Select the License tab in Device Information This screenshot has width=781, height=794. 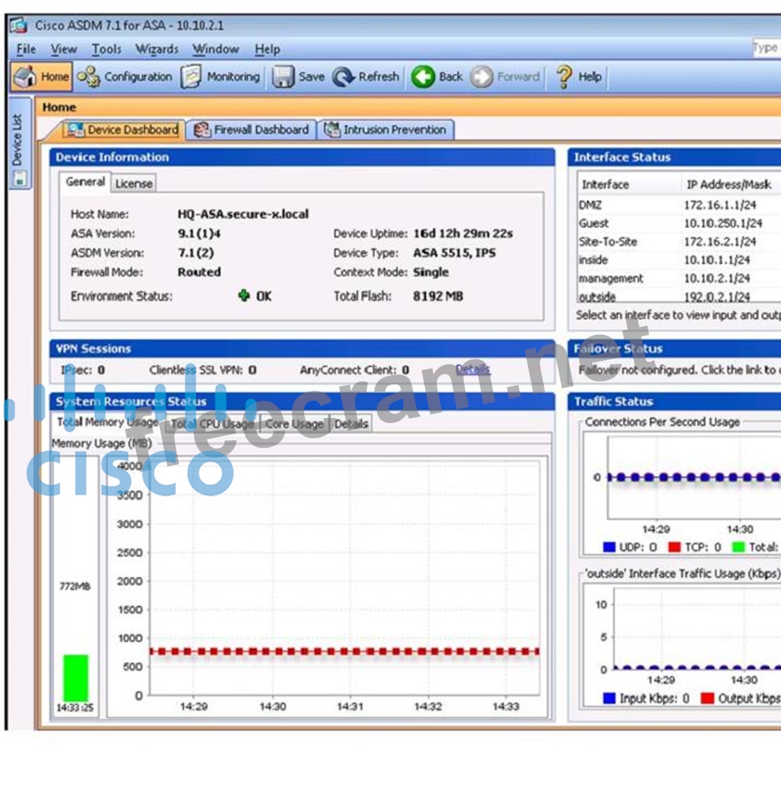click(x=133, y=183)
